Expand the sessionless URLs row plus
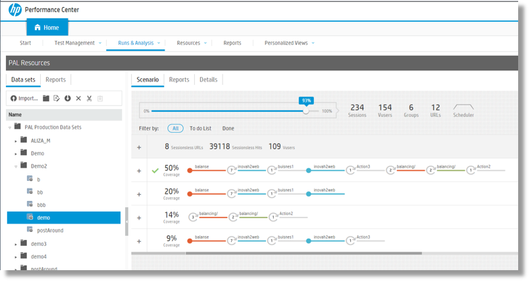The image size is (530, 282). 139,147
